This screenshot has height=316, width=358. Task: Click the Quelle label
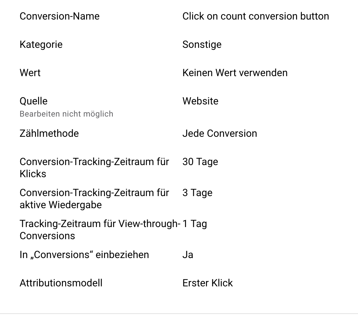[x=34, y=101]
